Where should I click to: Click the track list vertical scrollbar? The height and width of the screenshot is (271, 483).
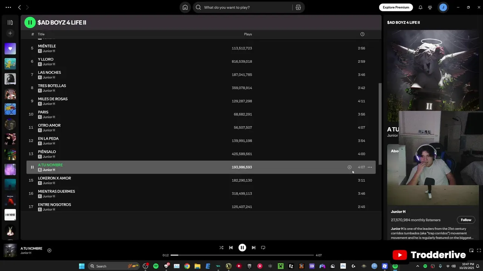[x=380, y=124]
